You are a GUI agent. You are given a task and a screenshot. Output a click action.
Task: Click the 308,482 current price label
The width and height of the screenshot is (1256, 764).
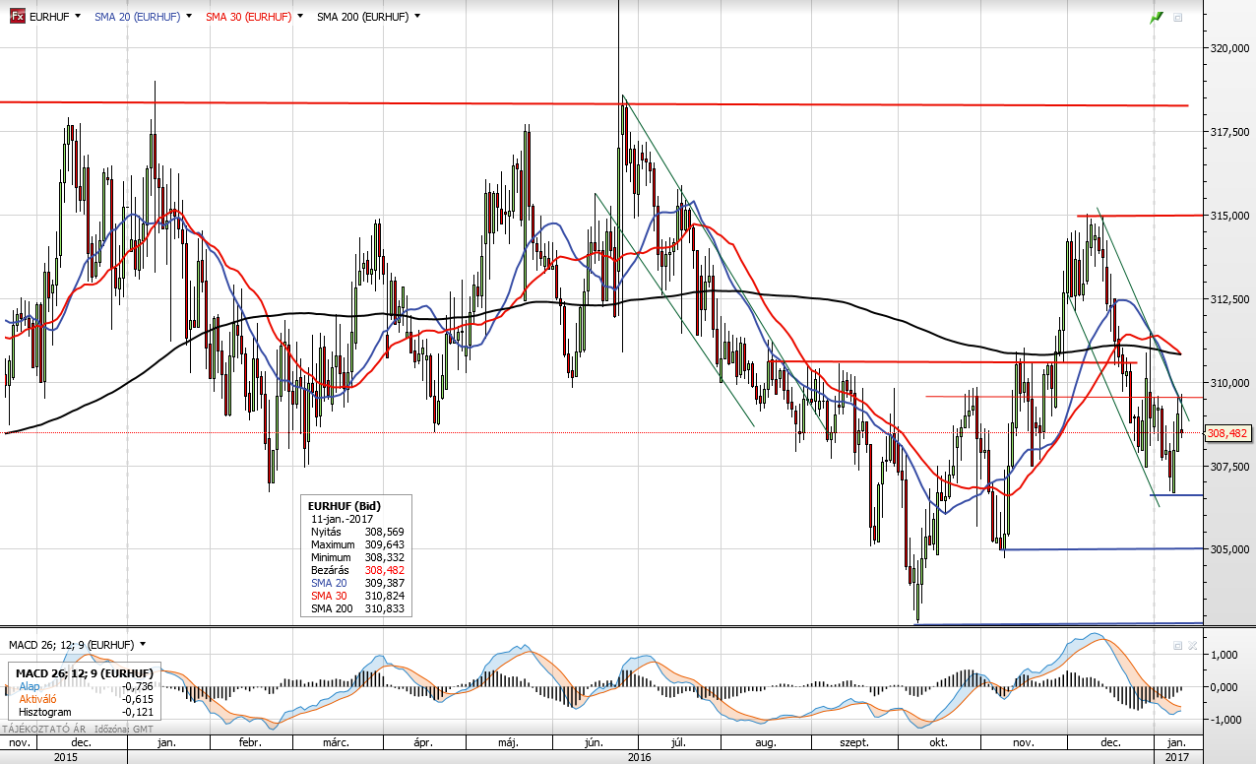tap(1227, 433)
